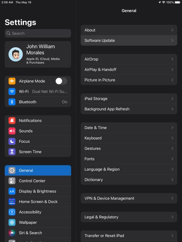The image size is (182, 242).
Task: Tap the Bluetooth icon
Action: (x=12, y=102)
